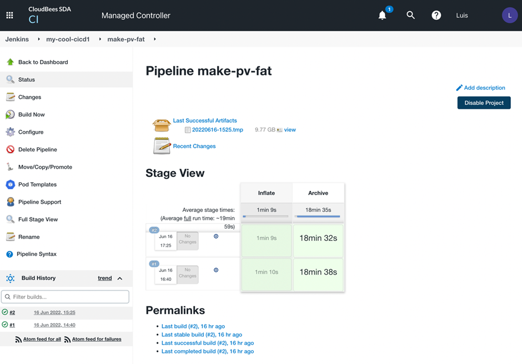This screenshot has height=364, width=522.
Task: Click the Disable Project button
Action: pyautogui.click(x=484, y=103)
